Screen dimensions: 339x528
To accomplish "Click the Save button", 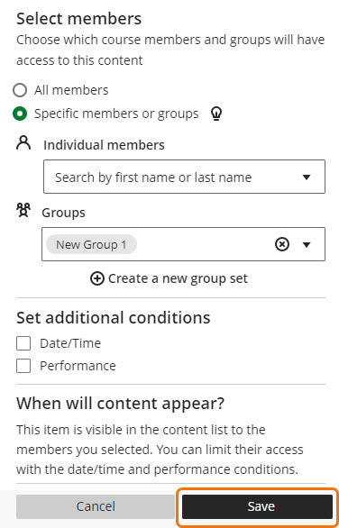I will (x=258, y=506).
